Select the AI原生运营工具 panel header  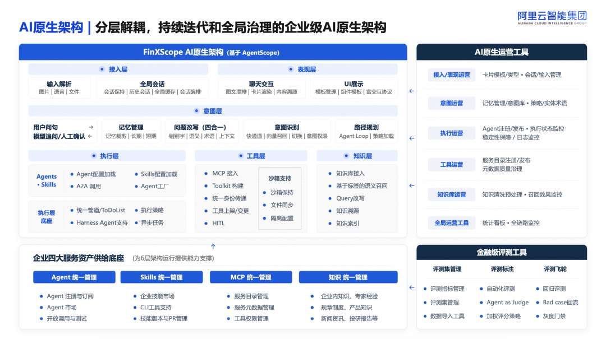(502, 52)
